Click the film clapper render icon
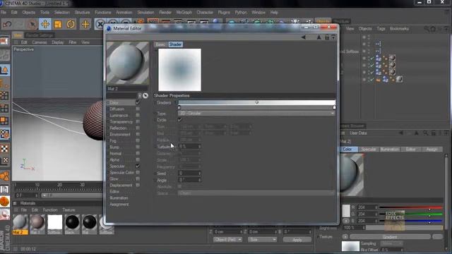Screen dimensions: 452x254 pyautogui.click(x=153, y=22)
